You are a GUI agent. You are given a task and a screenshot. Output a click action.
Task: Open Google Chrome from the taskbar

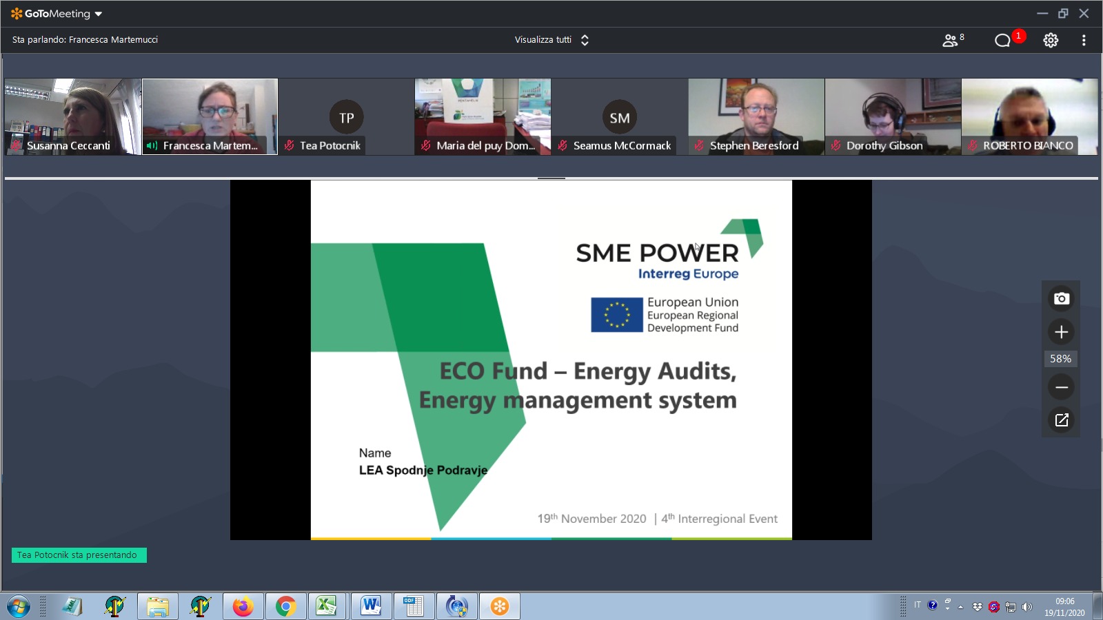[x=286, y=607]
